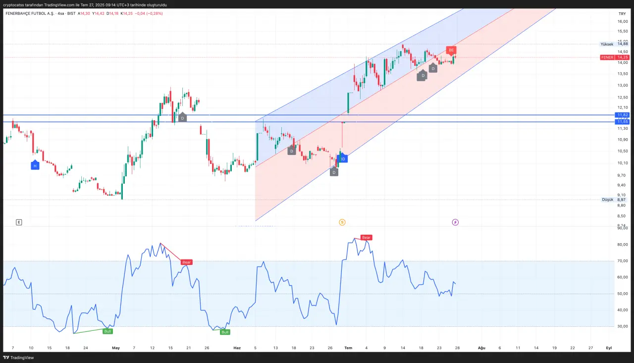Select the red Bear label near 70 RSI
The image size is (634, 363).
[186, 262]
